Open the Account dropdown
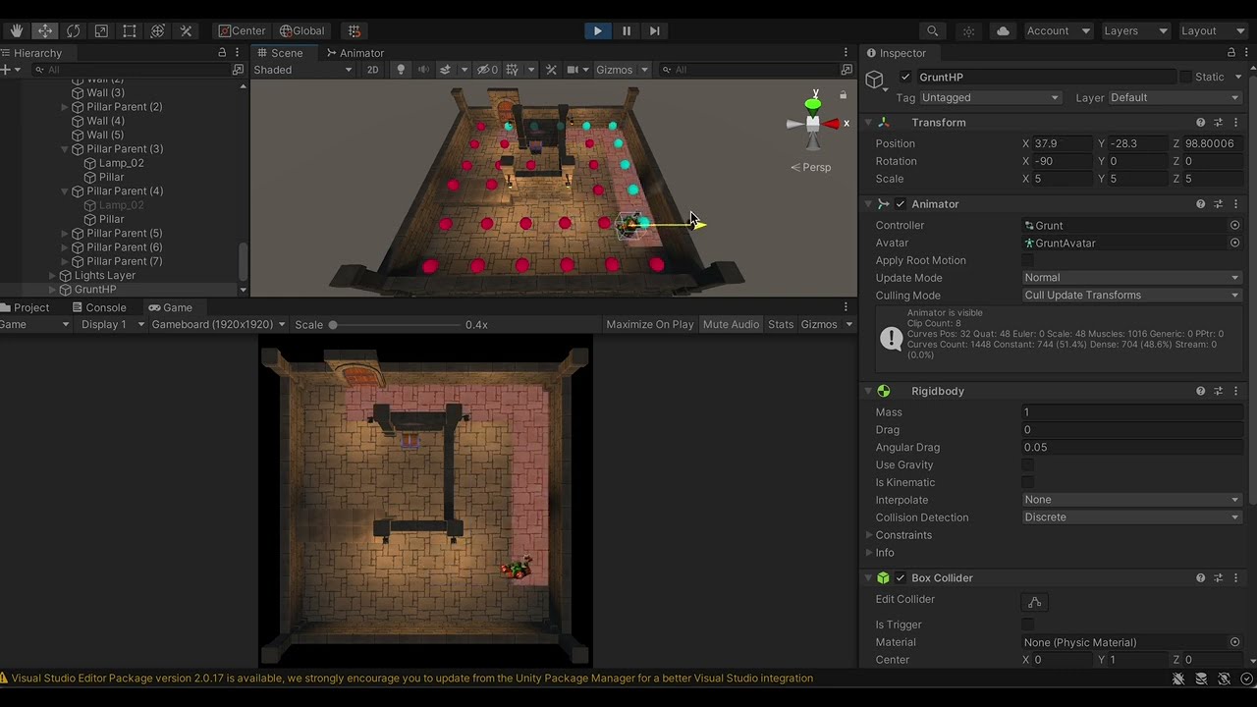This screenshot has height=707, width=1257. [1058, 30]
